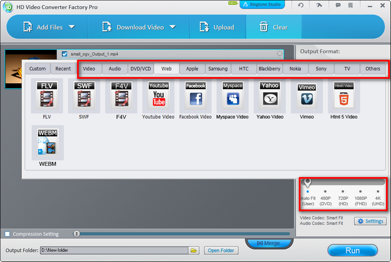Screen dimensions: 391x262
Task: Open the DVD/VCD tab
Action: pos(141,69)
